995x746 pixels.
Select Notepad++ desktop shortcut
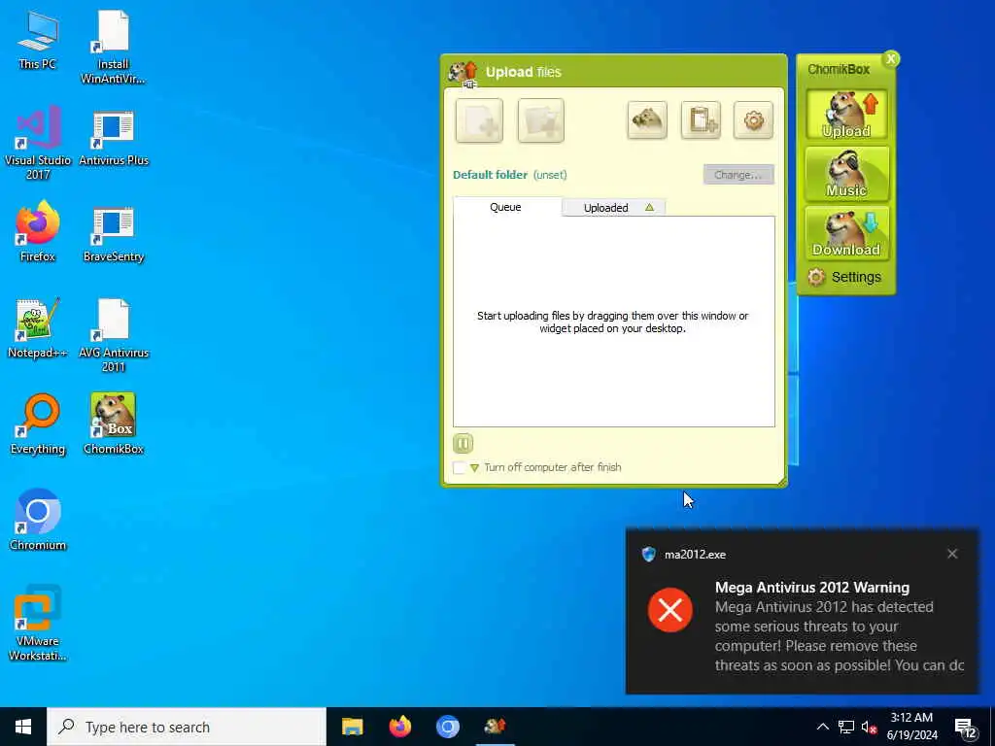coord(38,328)
